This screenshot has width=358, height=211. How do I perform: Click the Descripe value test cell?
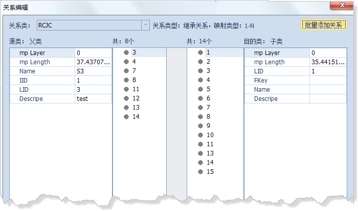pos(93,99)
